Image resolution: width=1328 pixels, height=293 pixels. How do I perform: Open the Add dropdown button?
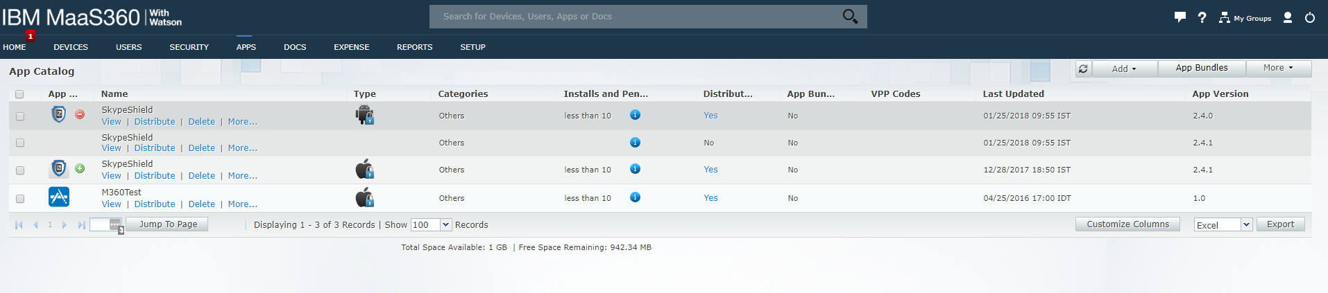(x=1124, y=69)
